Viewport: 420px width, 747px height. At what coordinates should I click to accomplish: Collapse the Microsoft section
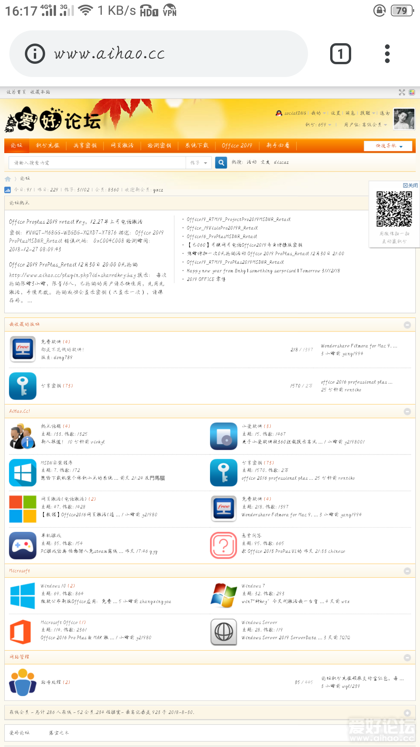point(407,571)
